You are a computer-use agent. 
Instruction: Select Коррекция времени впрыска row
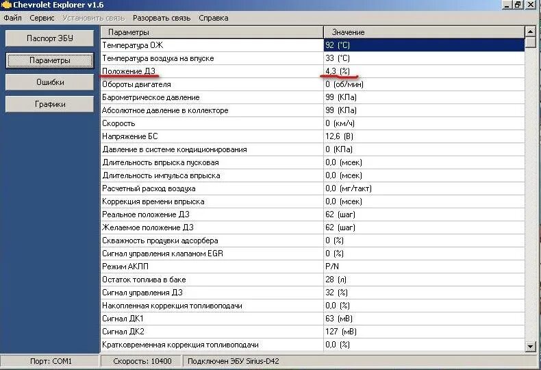coord(312,201)
